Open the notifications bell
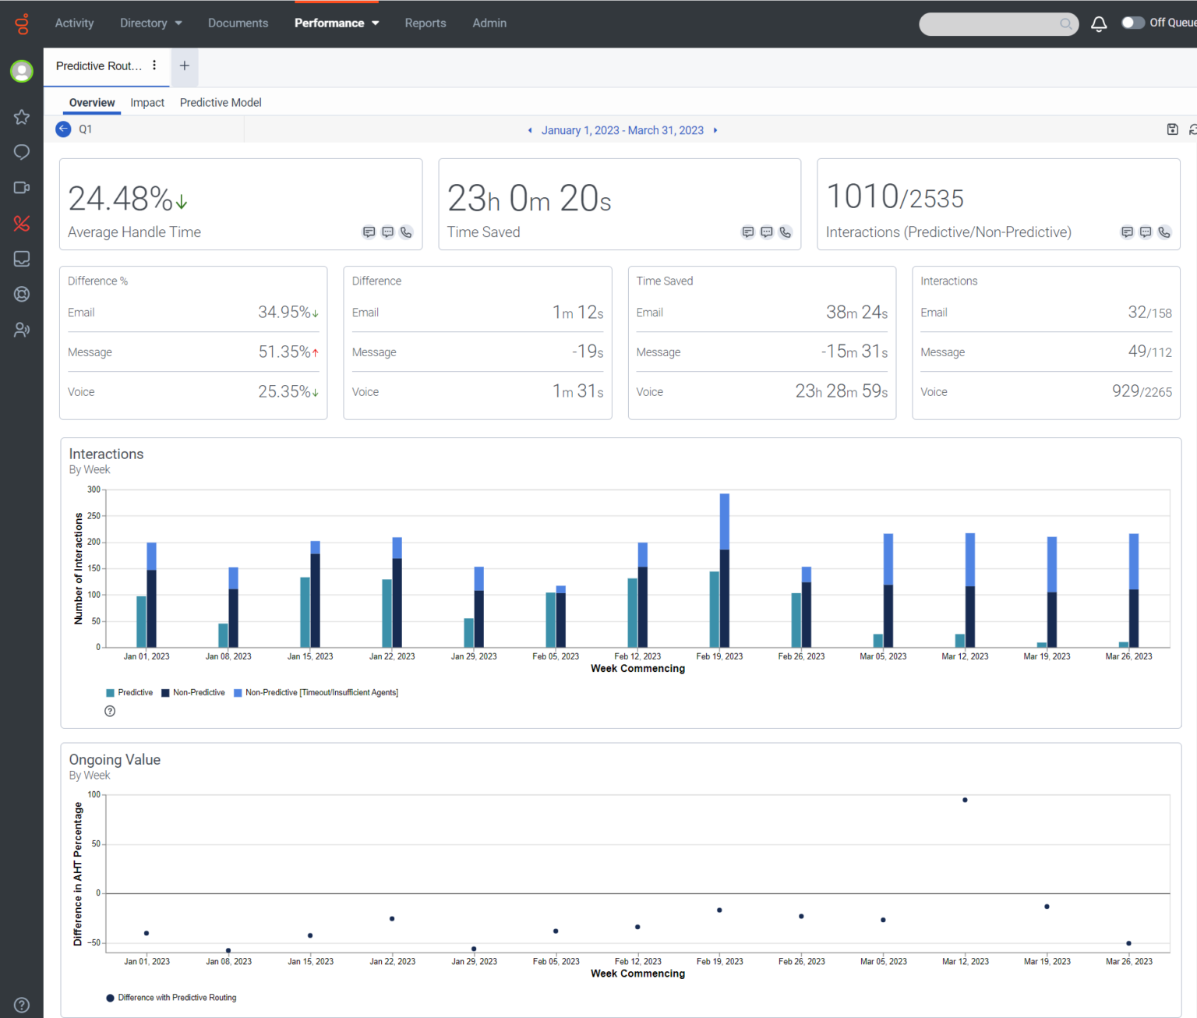This screenshot has height=1018, width=1197. (1099, 23)
